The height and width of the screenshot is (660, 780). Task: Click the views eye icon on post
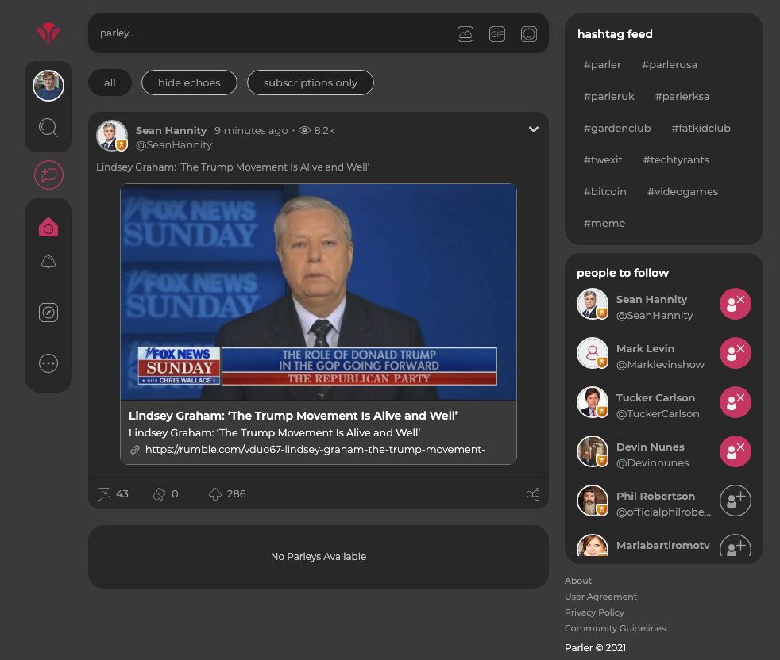304,130
